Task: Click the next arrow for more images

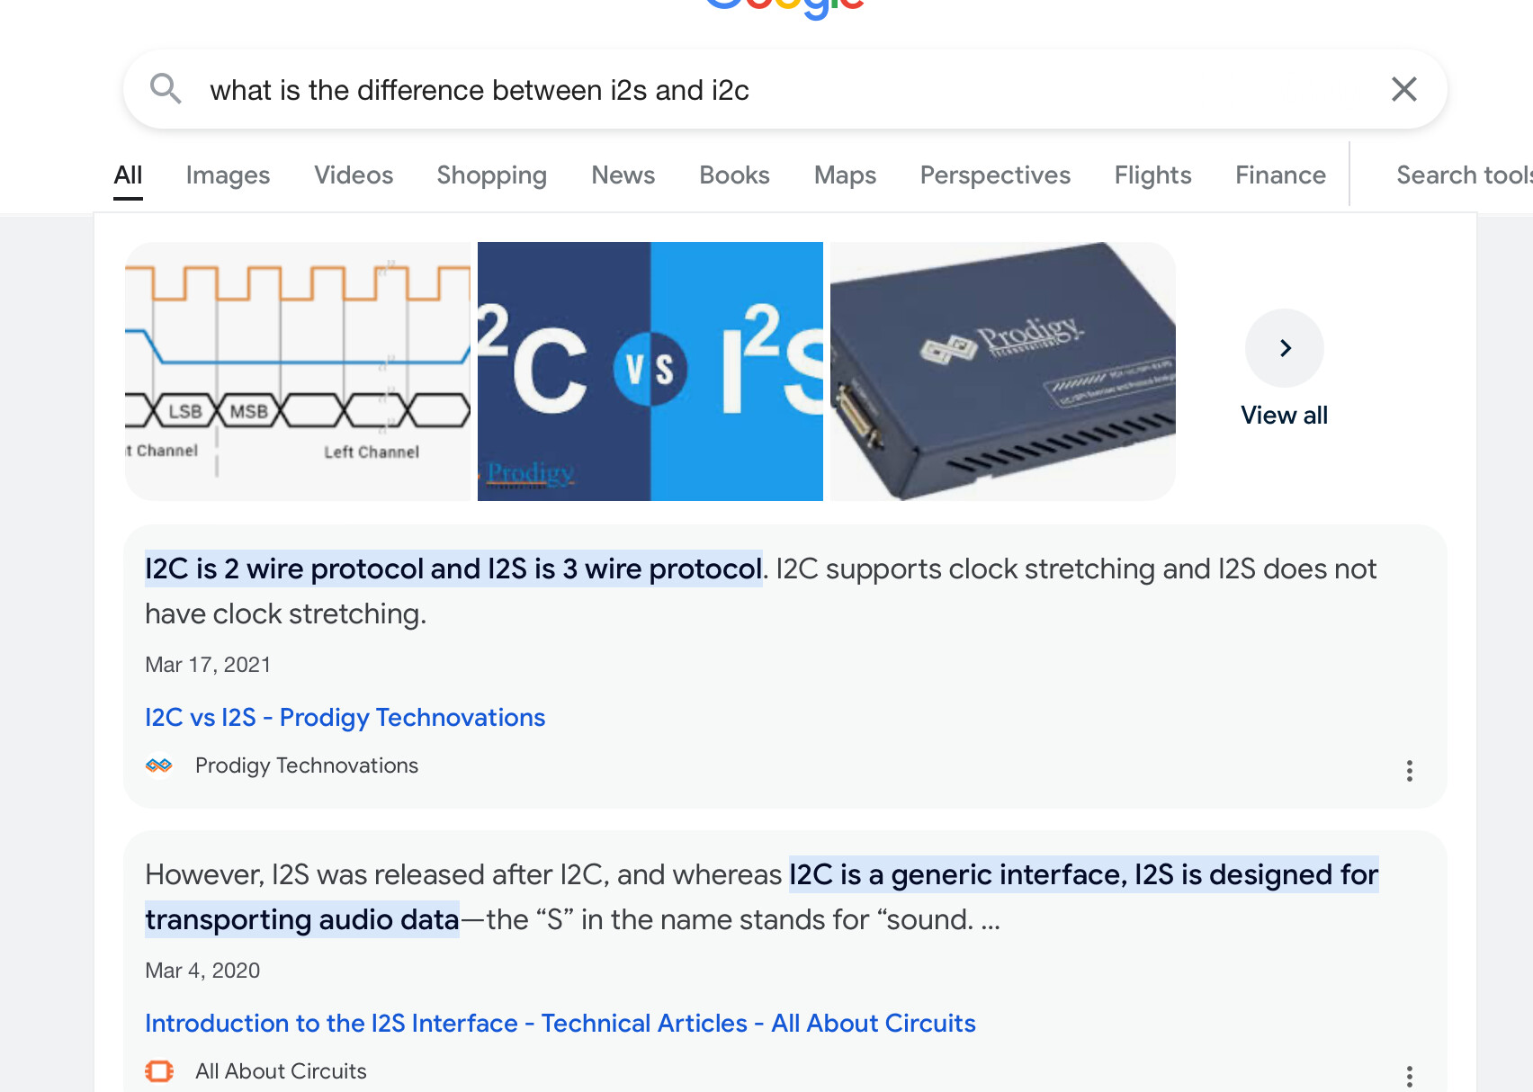Action: coord(1284,348)
